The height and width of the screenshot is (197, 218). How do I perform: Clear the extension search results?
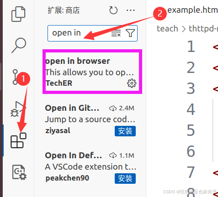[x=116, y=33]
